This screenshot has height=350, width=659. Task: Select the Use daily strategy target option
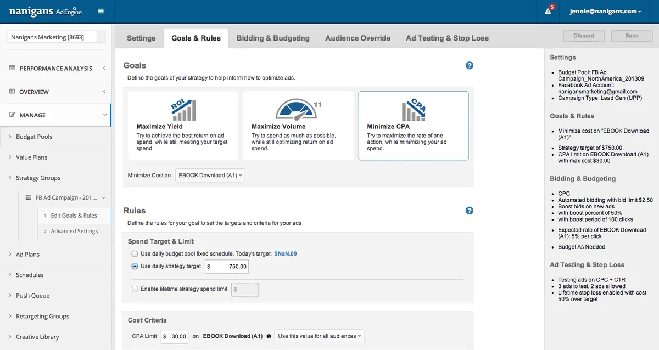click(x=135, y=267)
